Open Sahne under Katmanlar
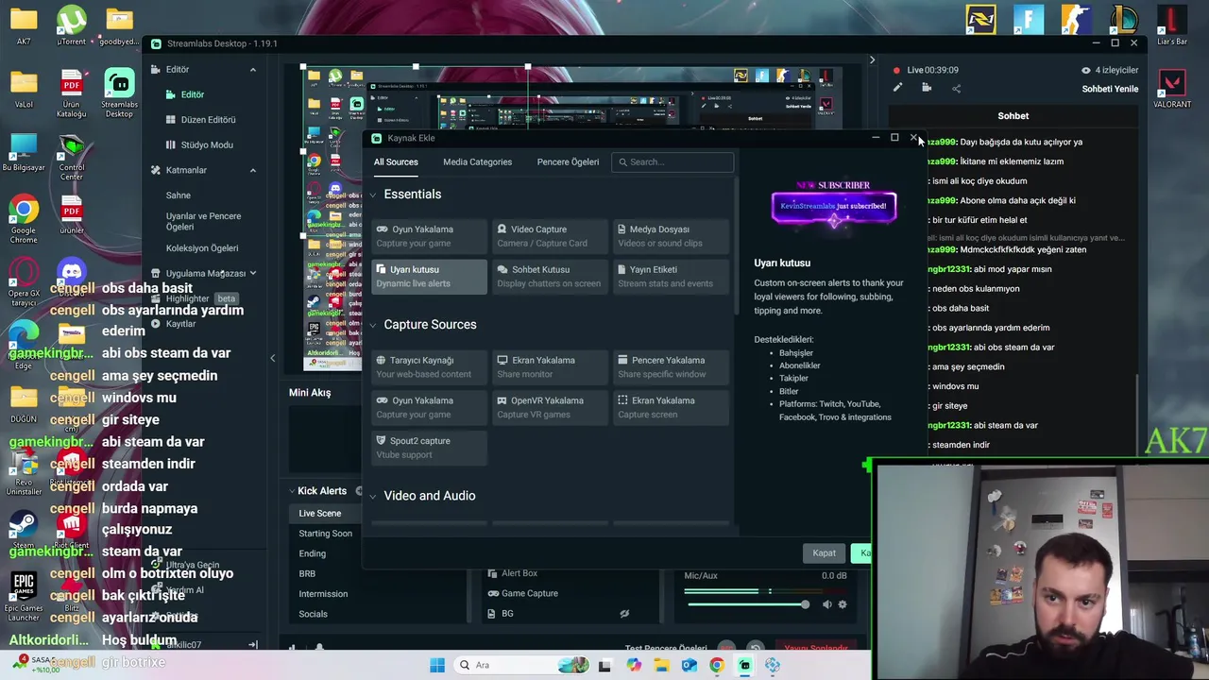 point(178,195)
